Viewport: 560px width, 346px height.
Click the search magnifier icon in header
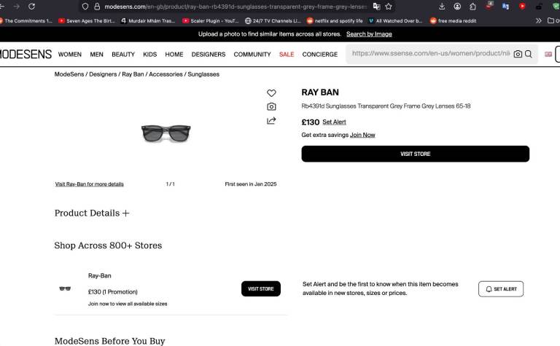529,54
